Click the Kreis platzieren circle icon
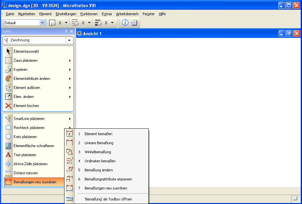Viewport: 302px width, 204px height. click(8, 137)
